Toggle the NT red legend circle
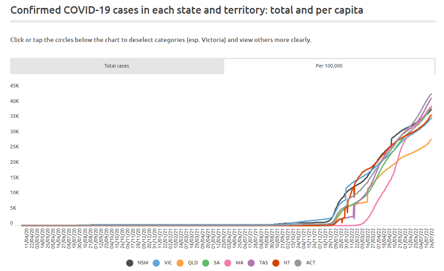This screenshot has height=271, width=444. (x=276, y=263)
